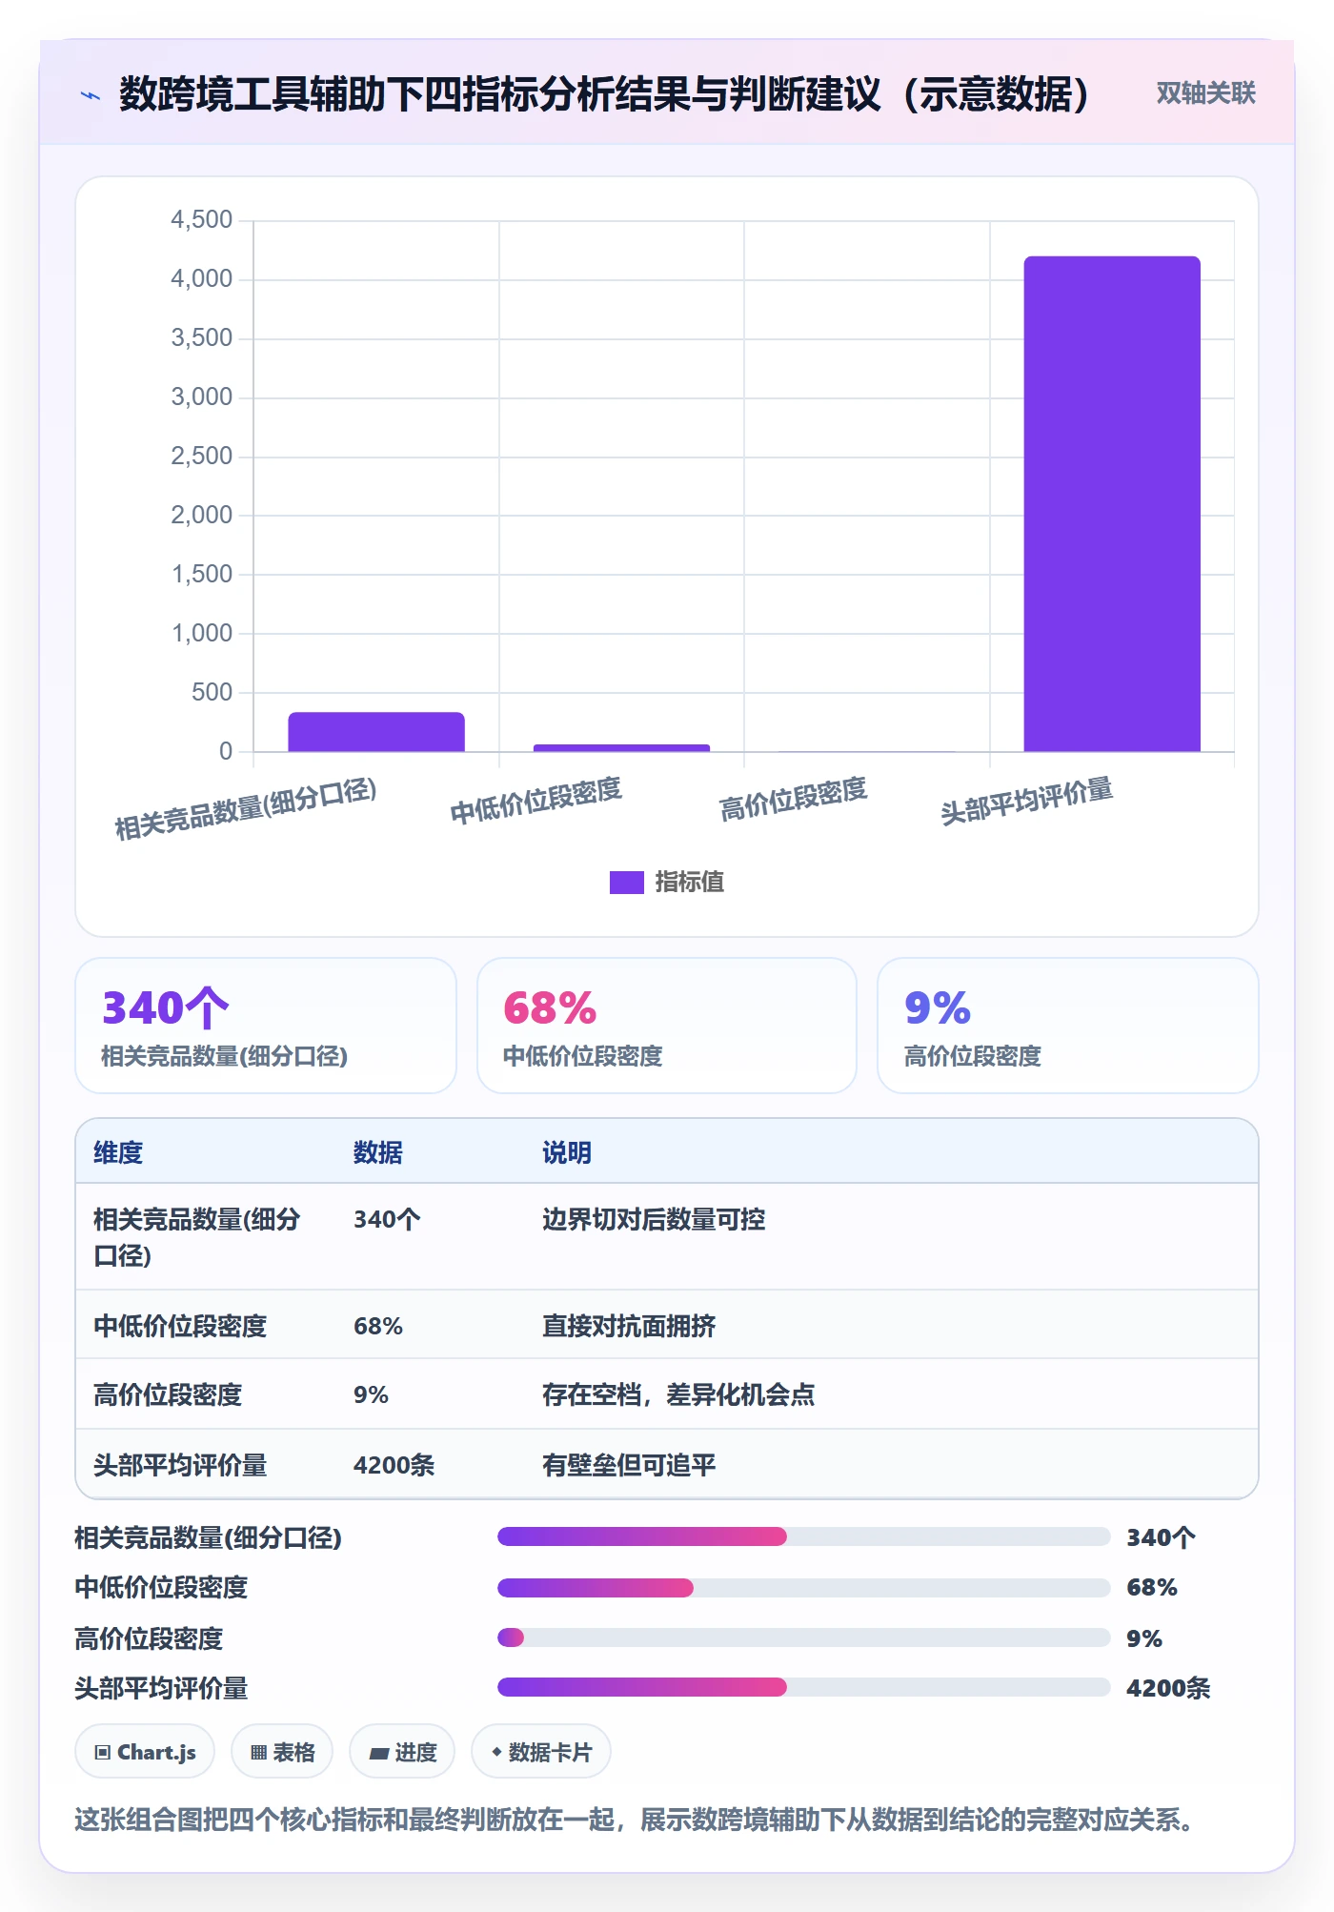Click the 头部平均评价量 bar in chart
Image resolution: width=1334 pixels, height=1912 pixels.
(x=1111, y=503)
